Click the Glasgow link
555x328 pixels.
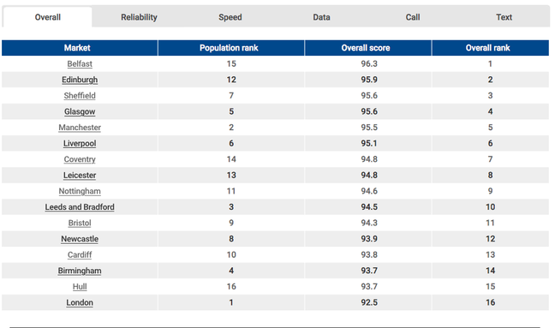(x=80, y=111)
